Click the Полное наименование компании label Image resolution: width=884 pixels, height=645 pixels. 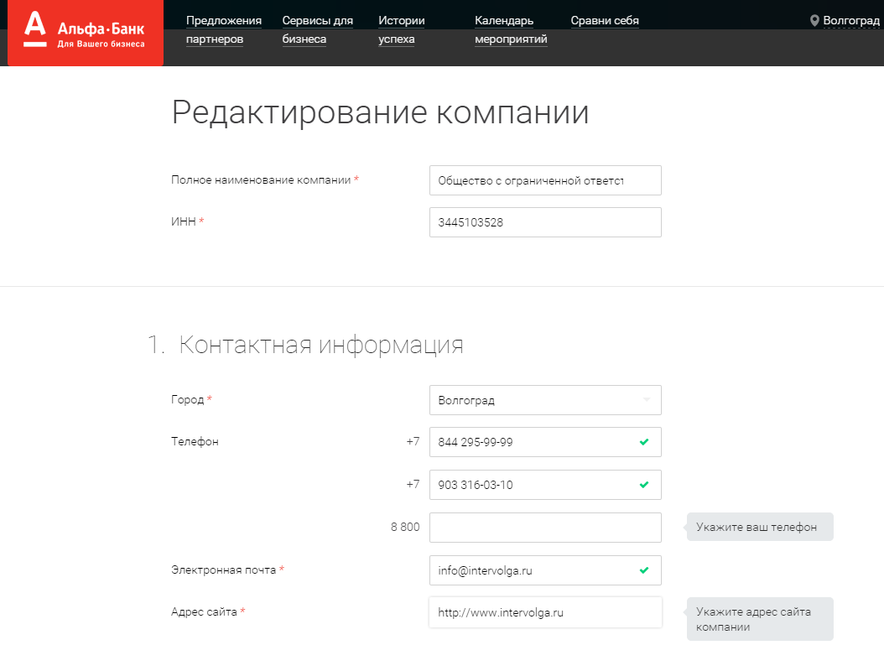261,179
